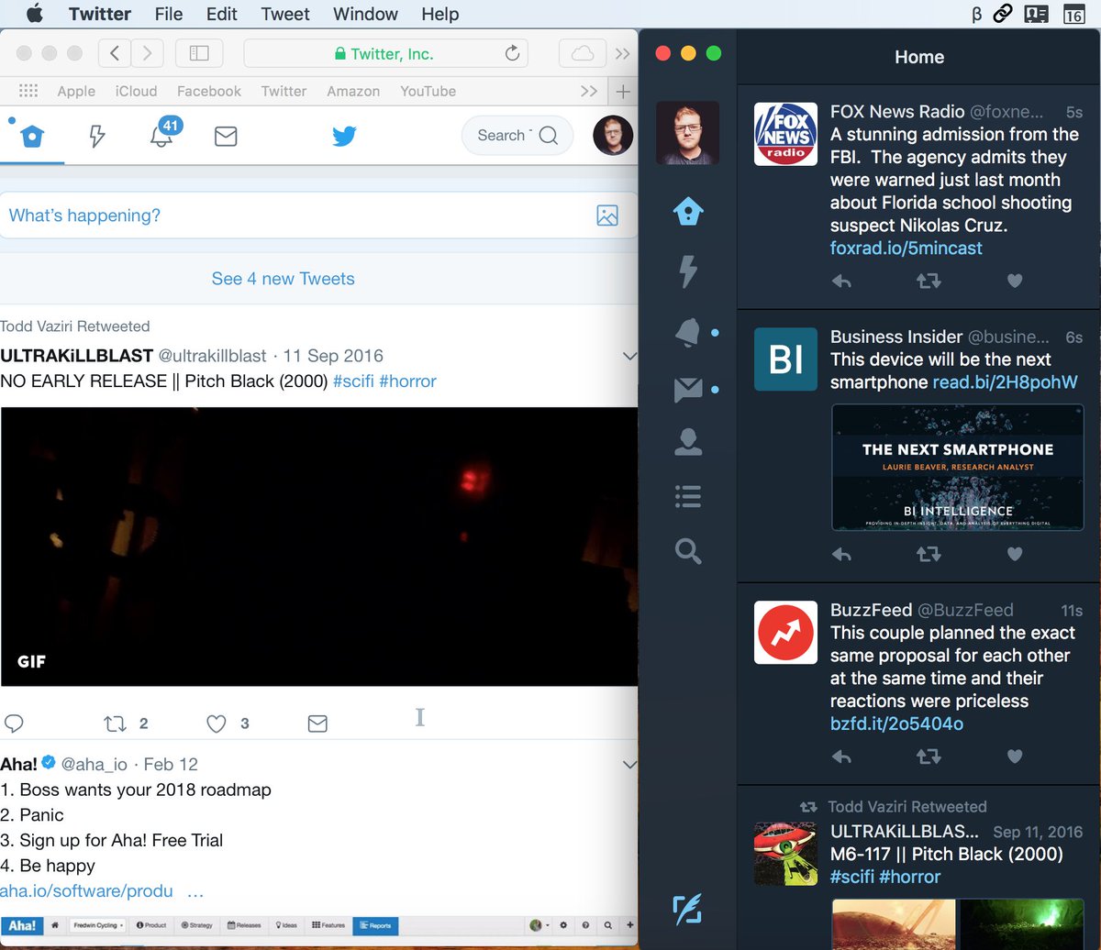Image resolution: width=1101 pixels, height=950 pixels.
Task: Click Search field on Twitter web page
Action: pyautogui.click(x=517, y=136)
